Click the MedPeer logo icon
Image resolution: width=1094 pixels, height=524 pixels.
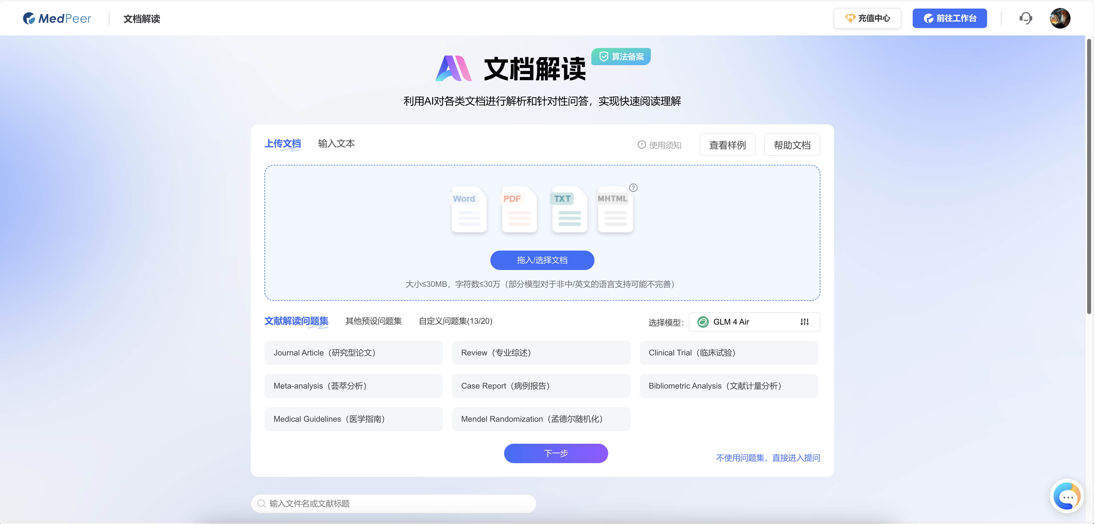[x=29, y=18]
